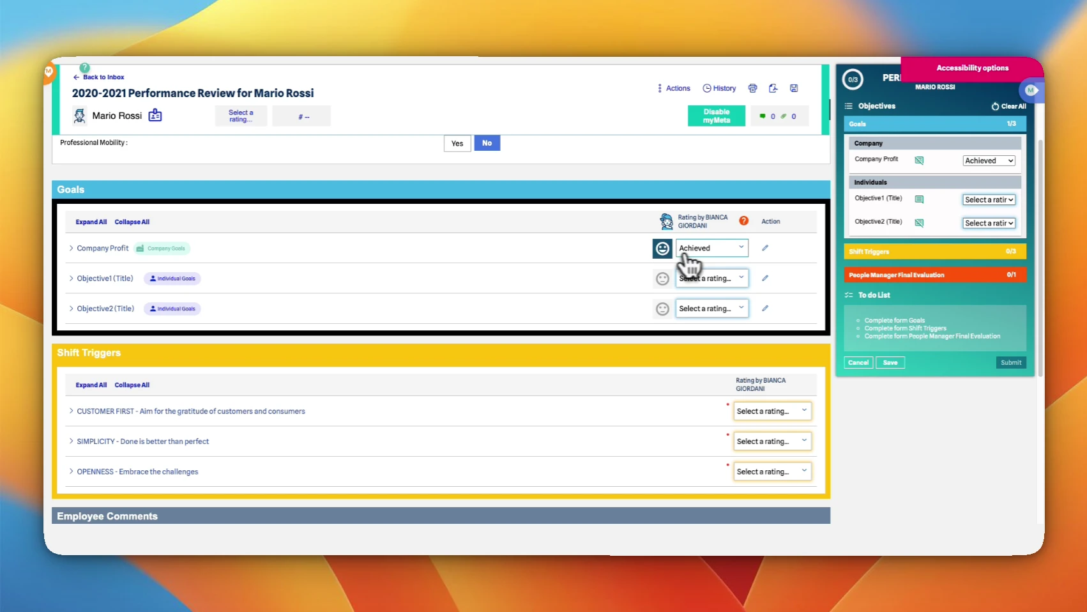This screenshot has width=1087, height=612.
Task: Open the Actions menu
Action: 674,88
